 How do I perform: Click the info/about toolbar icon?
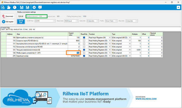40,7
